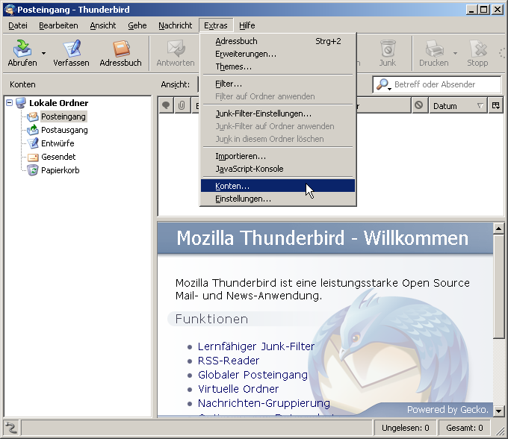
Task: Open the Abrufen dropdown arrow
Action: click(x=44, y=53)
